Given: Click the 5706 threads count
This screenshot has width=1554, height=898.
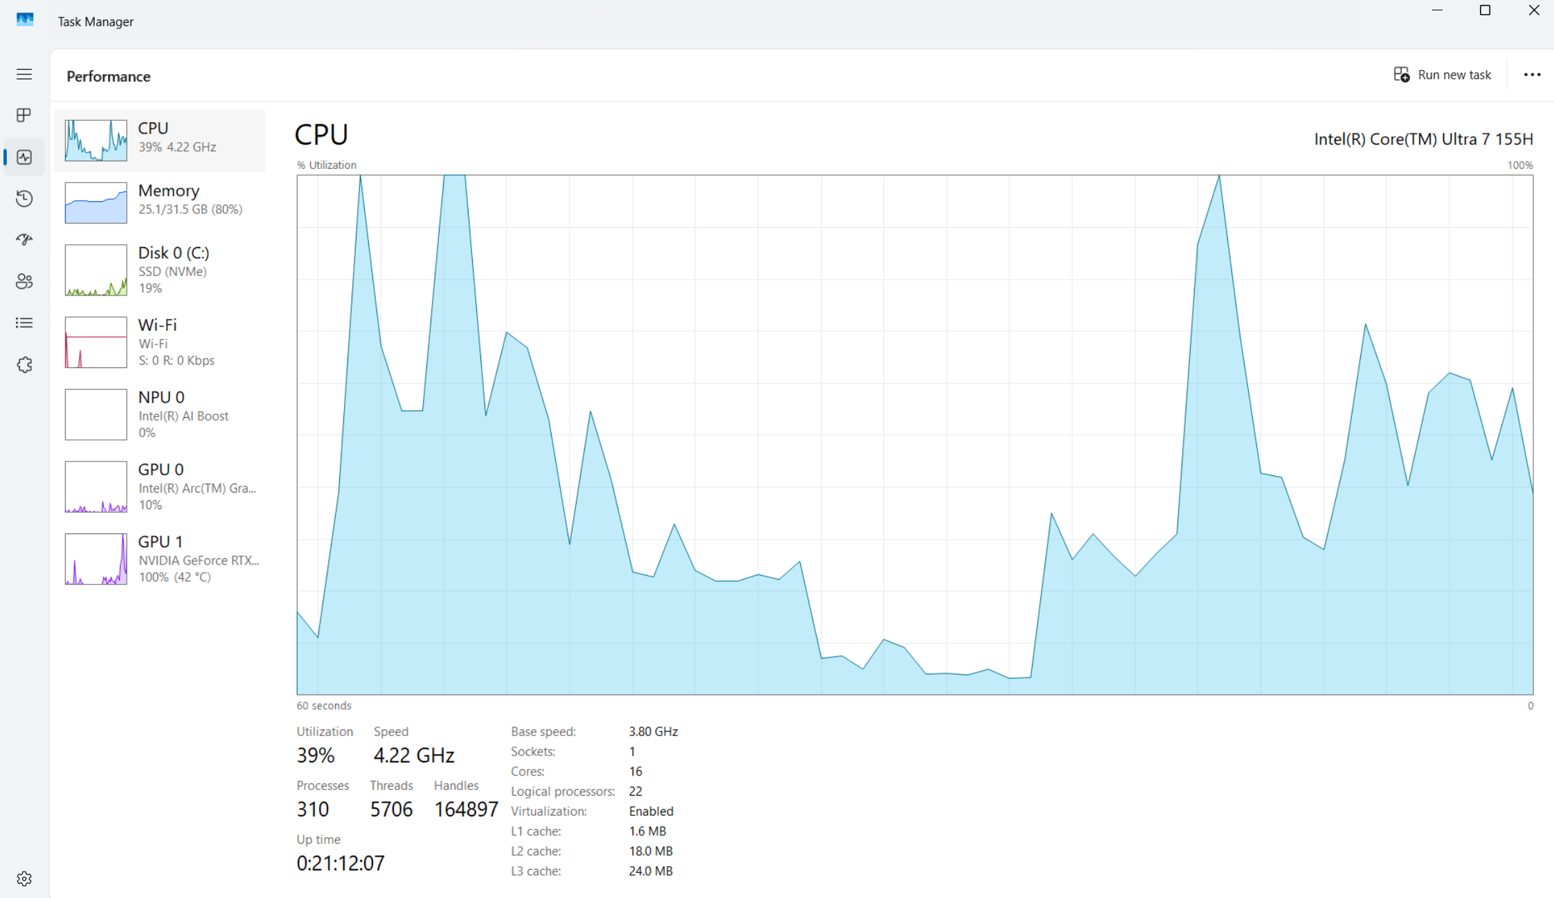Looking at the screenshot, I should (391, 809).
